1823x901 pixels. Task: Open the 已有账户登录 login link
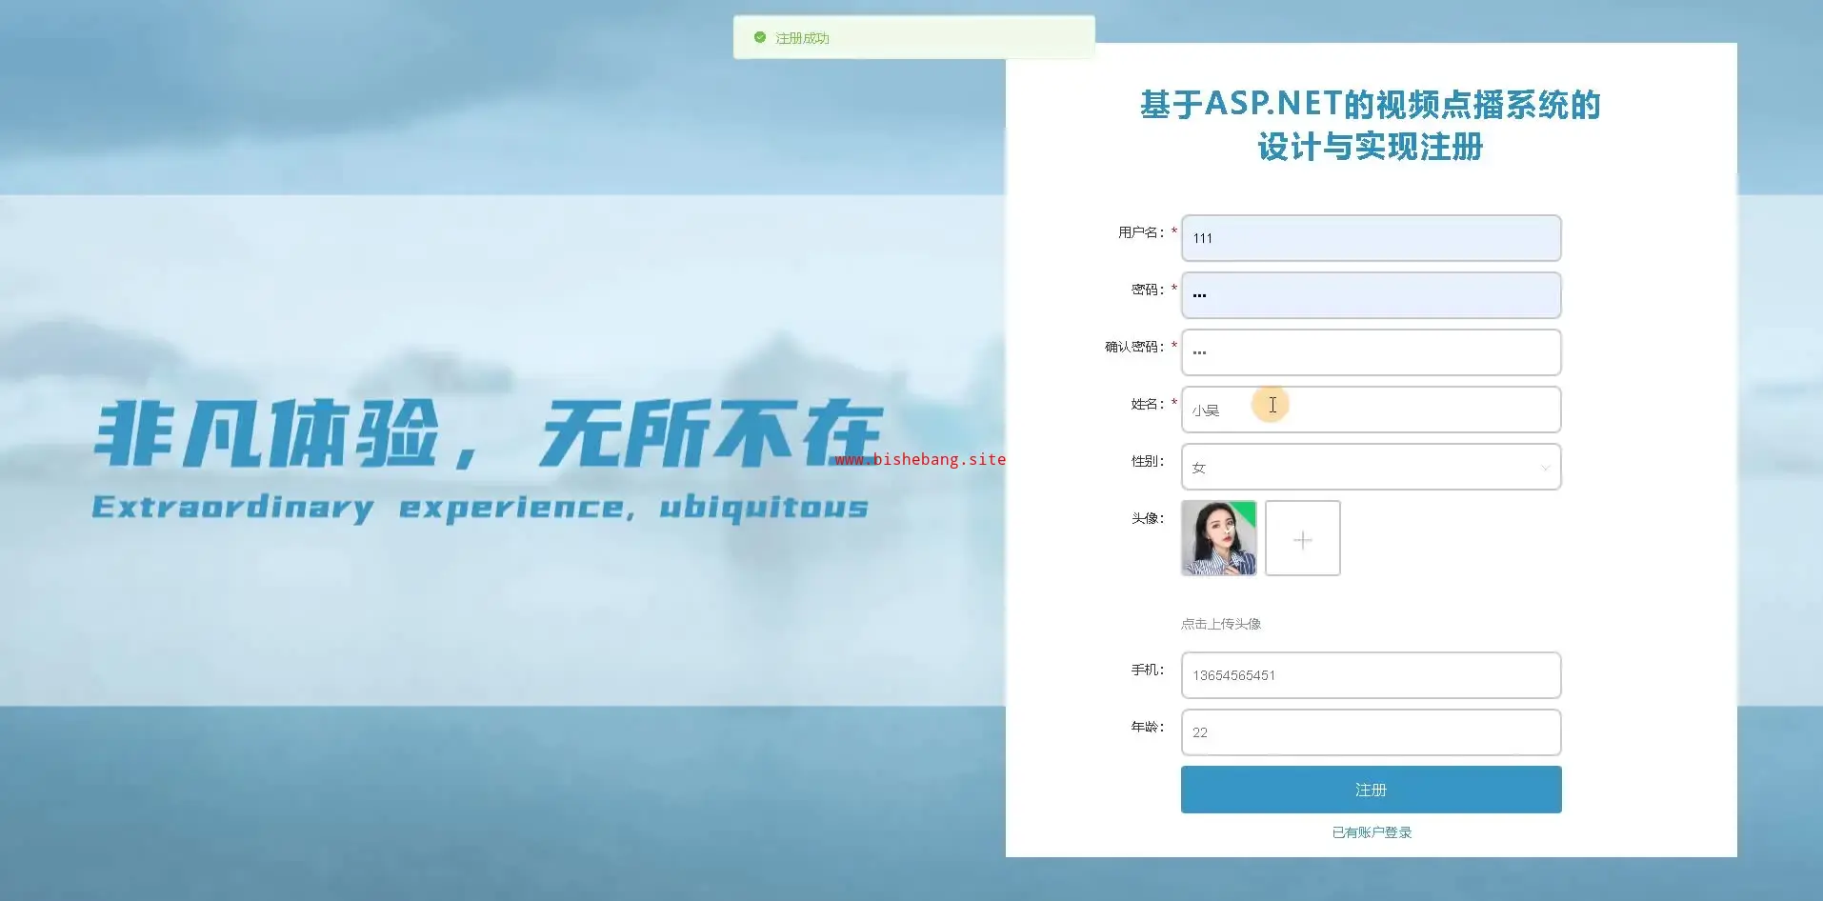pyautogui.click(x=1372, y=832)
